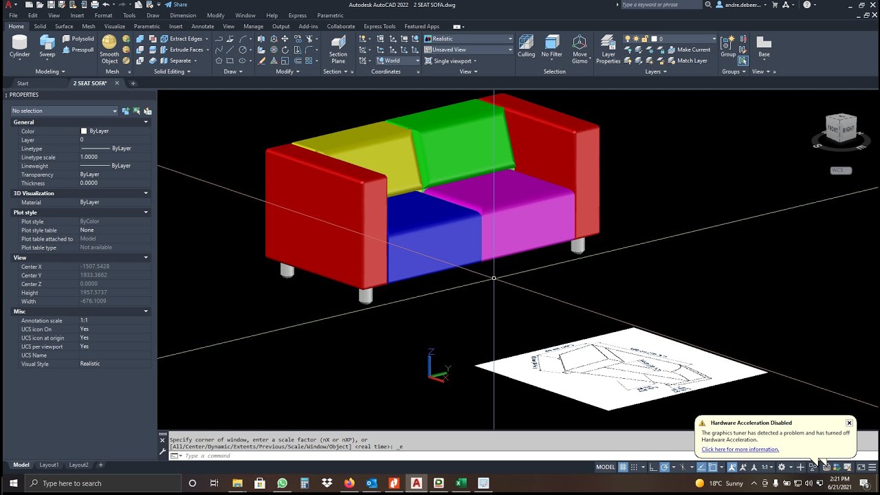880x495 pixels.
Task: Select the Cylinder solid tool
Action: coord(19,46)
